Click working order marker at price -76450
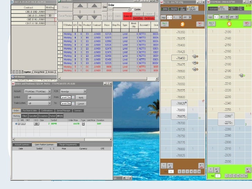 pyautogui.click(x=195, y=56)
